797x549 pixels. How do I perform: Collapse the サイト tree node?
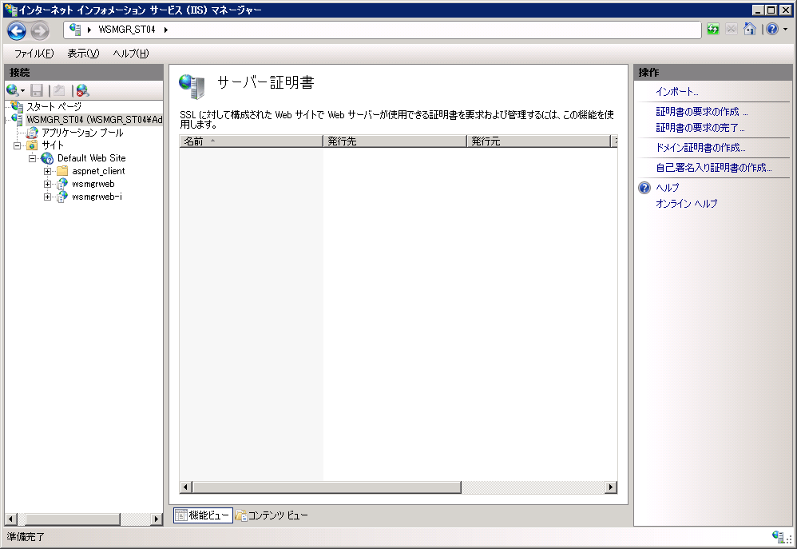18,145
